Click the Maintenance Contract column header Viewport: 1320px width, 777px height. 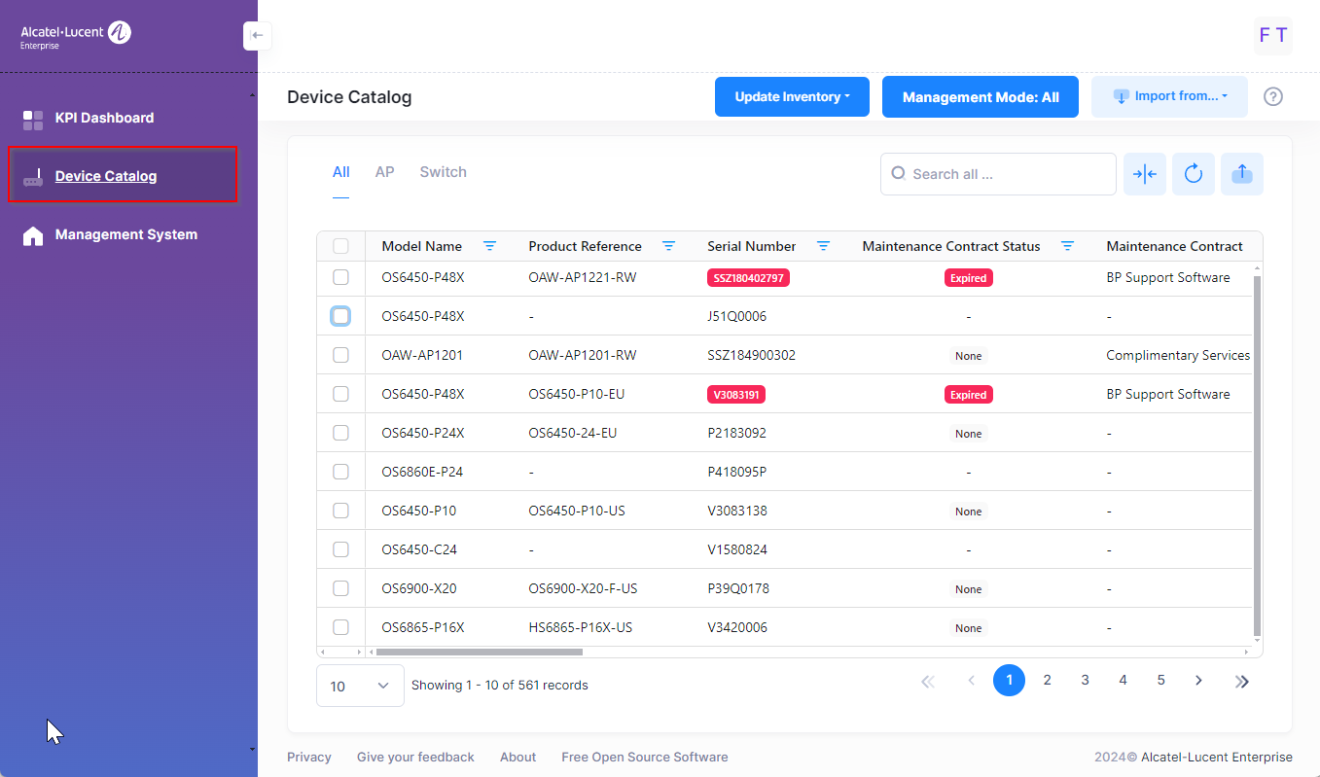click(x=1174, y=246)
